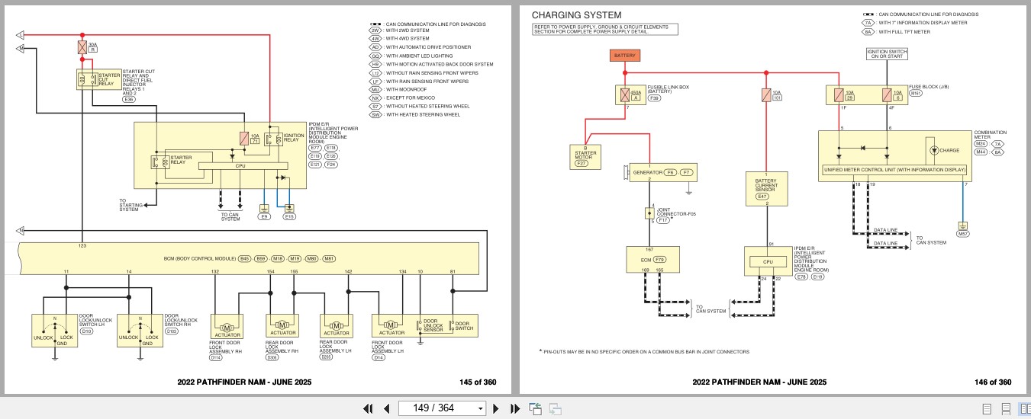
Task: Go to the first page
Action: 368,408
